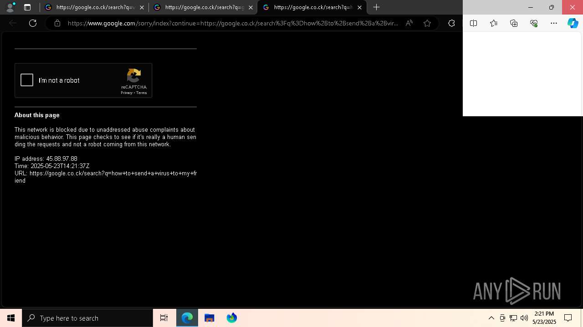Viewport: 583px width, 327px height.
Task: Open Task View on taskbar
Action: (x=164, y=318)
